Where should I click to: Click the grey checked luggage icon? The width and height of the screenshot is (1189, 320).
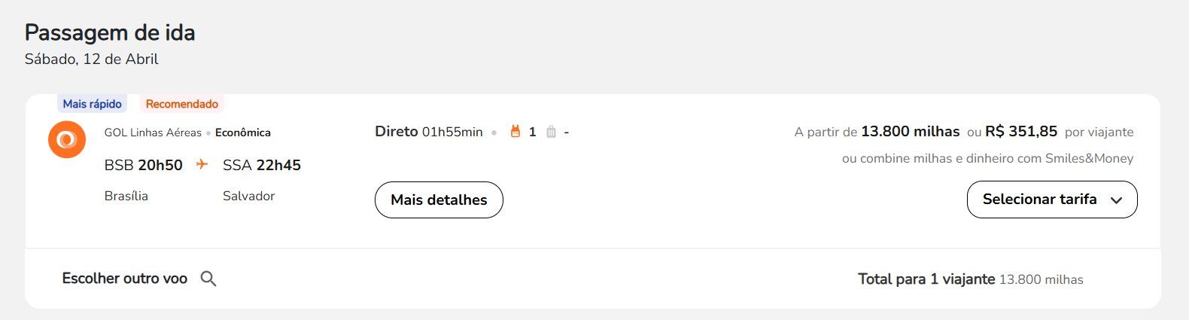(x=551, y=132)
